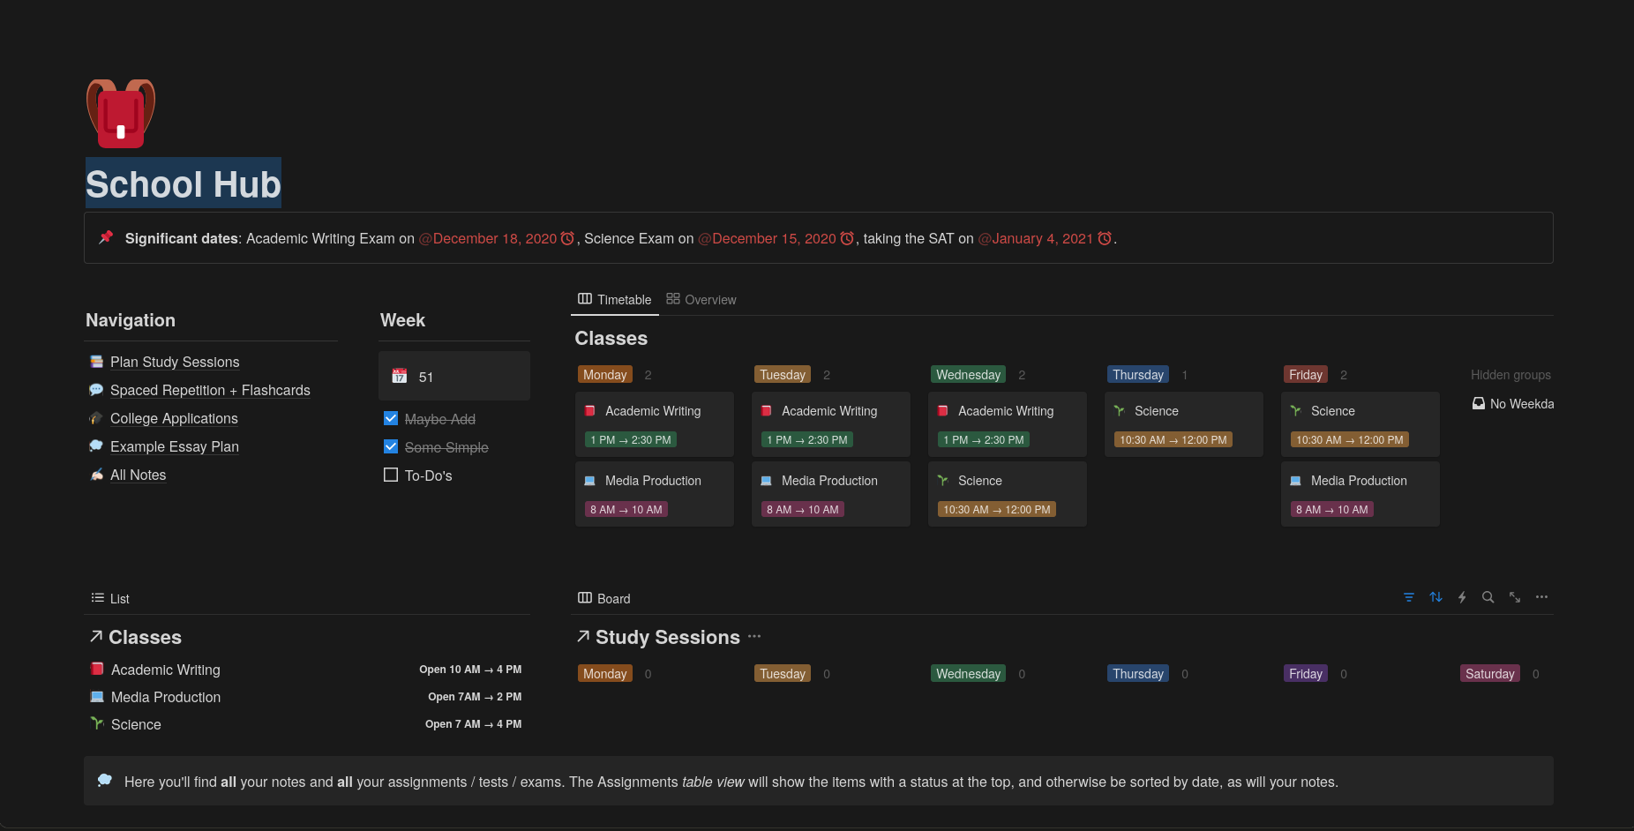1634x831 pixels.
Task: Click the School Hub page title
Action: pyautogui.click(x=184, y=183)
